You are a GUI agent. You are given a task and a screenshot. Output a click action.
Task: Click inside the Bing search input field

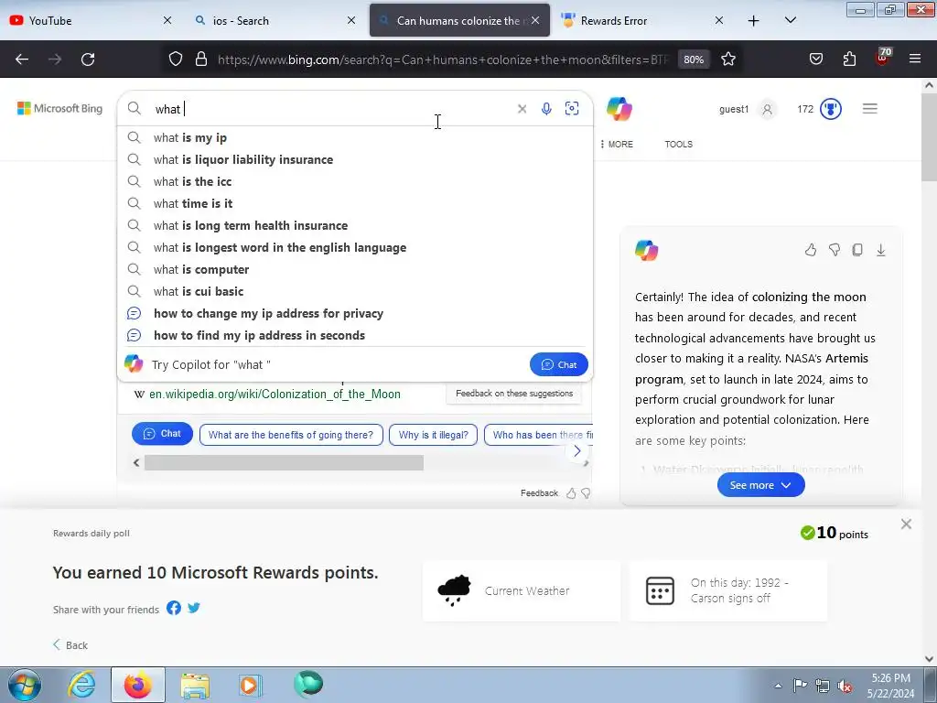(331, 109)
